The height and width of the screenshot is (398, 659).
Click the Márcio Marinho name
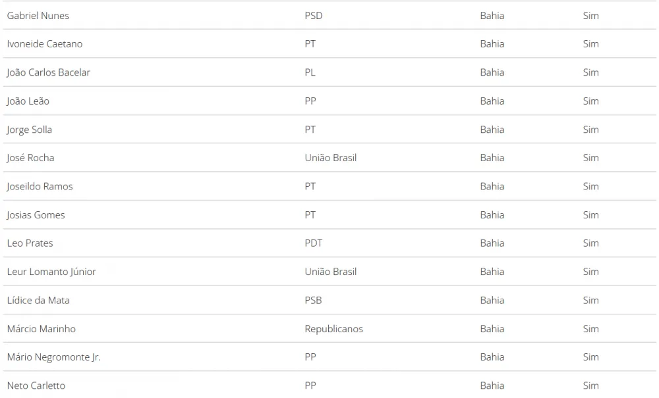(41, 329)
